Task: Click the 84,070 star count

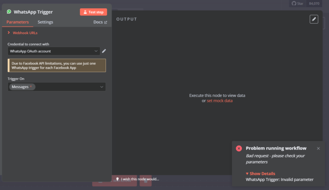Action: click(x=314, y=4)
